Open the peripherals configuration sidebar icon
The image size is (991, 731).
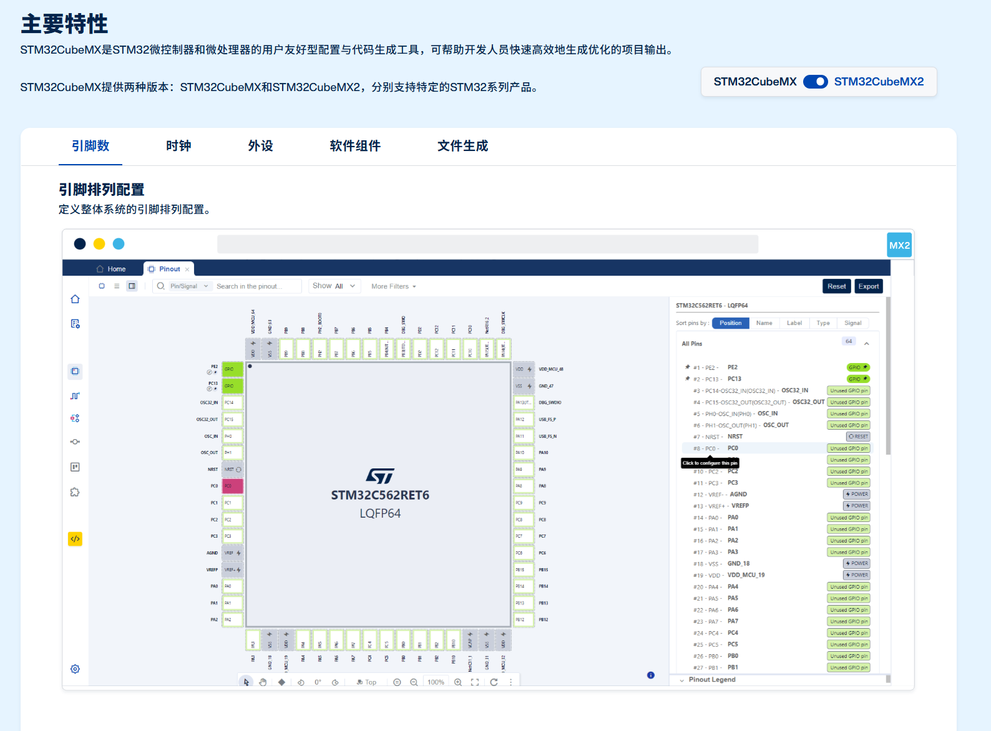[75, 419]
